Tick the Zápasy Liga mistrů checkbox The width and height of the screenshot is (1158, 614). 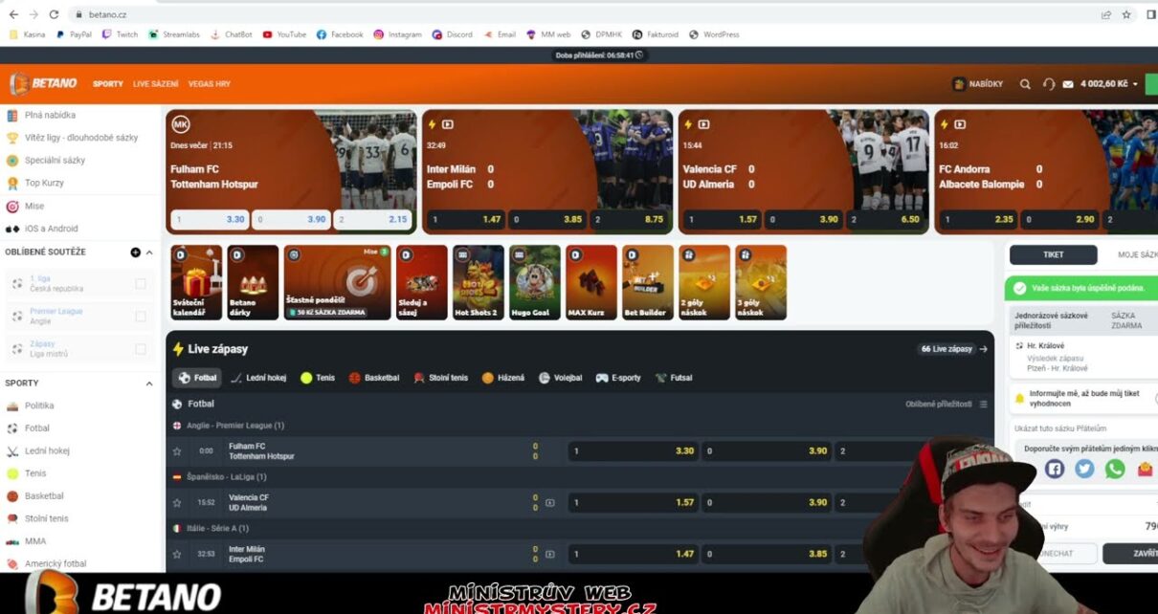pyautogui.click(x=141, y=349)
